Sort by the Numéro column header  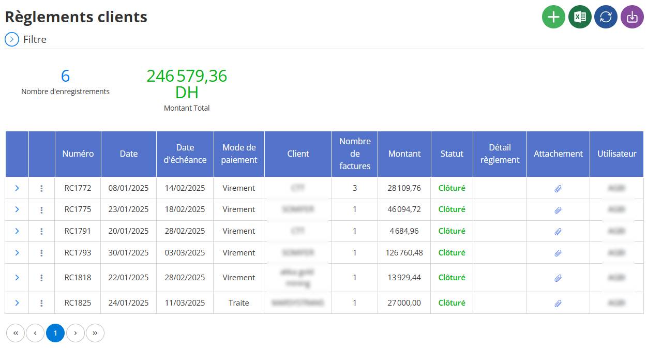(x=78, y=154)
